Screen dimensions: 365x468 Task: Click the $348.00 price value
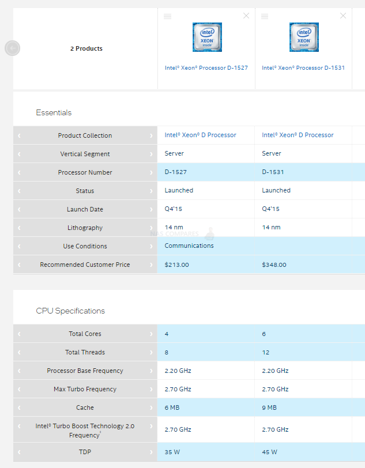[x=274, y=265]
